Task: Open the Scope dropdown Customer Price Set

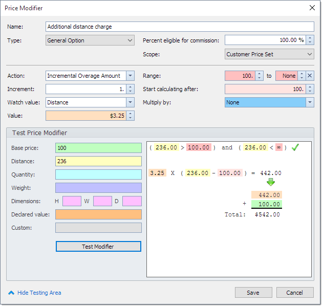Action: point(269,54)
